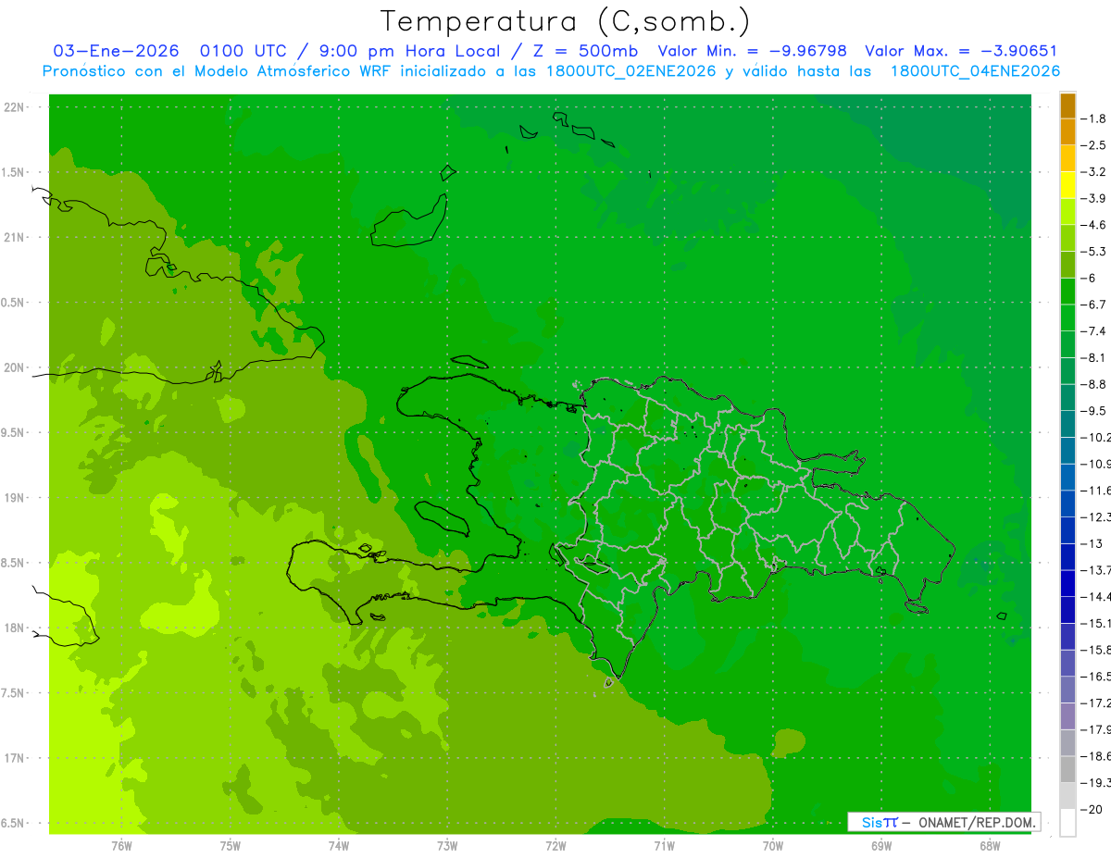Click the "-7.4" color scale label
This screenshot has width=1111, height=858.
(1094, 331)
